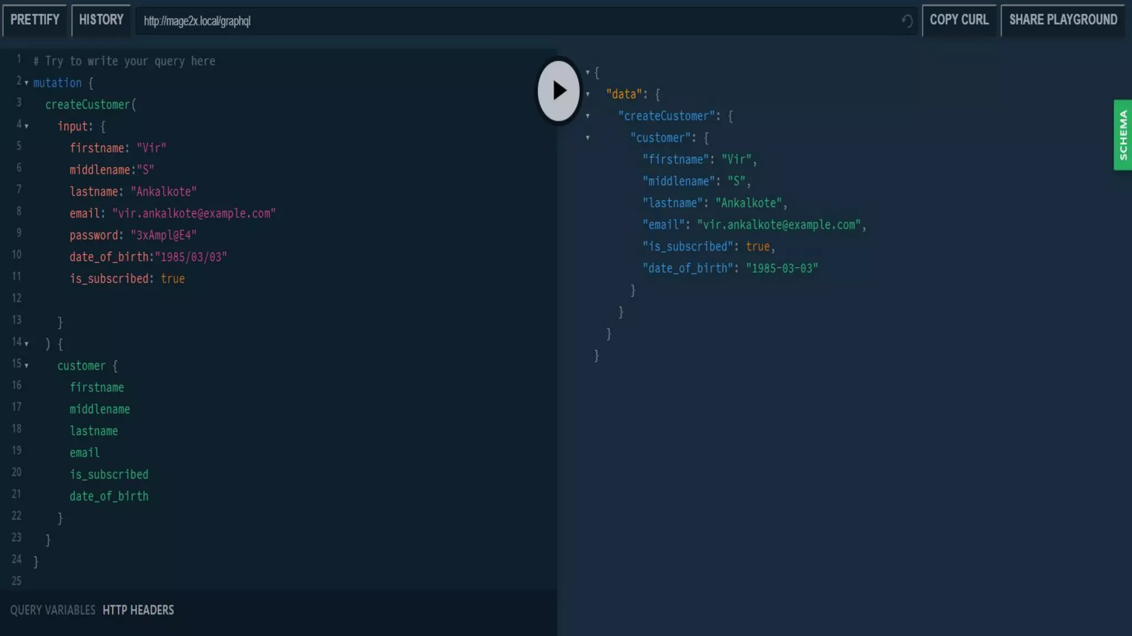The width and height of the screenshot is (1132, 636).
Task: Click line number 25 in the editor gutter
Action: pyautogui.click(x=17, y=581)
